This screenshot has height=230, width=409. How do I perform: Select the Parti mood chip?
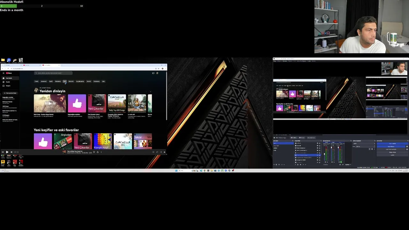(65, 81)
